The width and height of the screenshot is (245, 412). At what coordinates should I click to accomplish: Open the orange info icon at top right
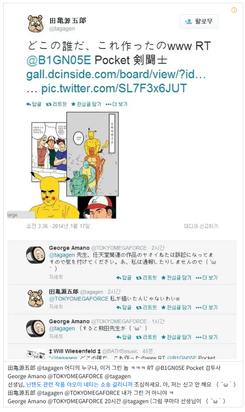pyautogui.click(x=234, y=10)
